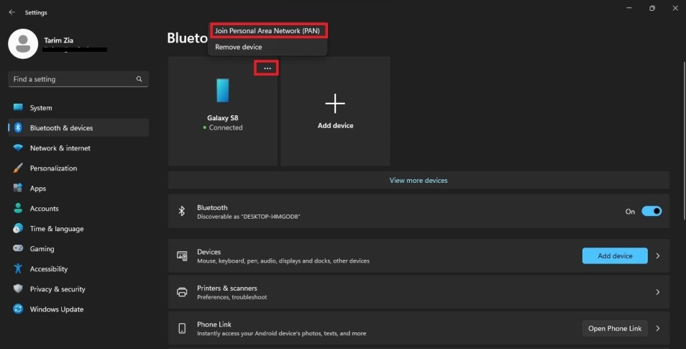Open Windows Update settings
The image size is (686, 349).
[56, 309]
